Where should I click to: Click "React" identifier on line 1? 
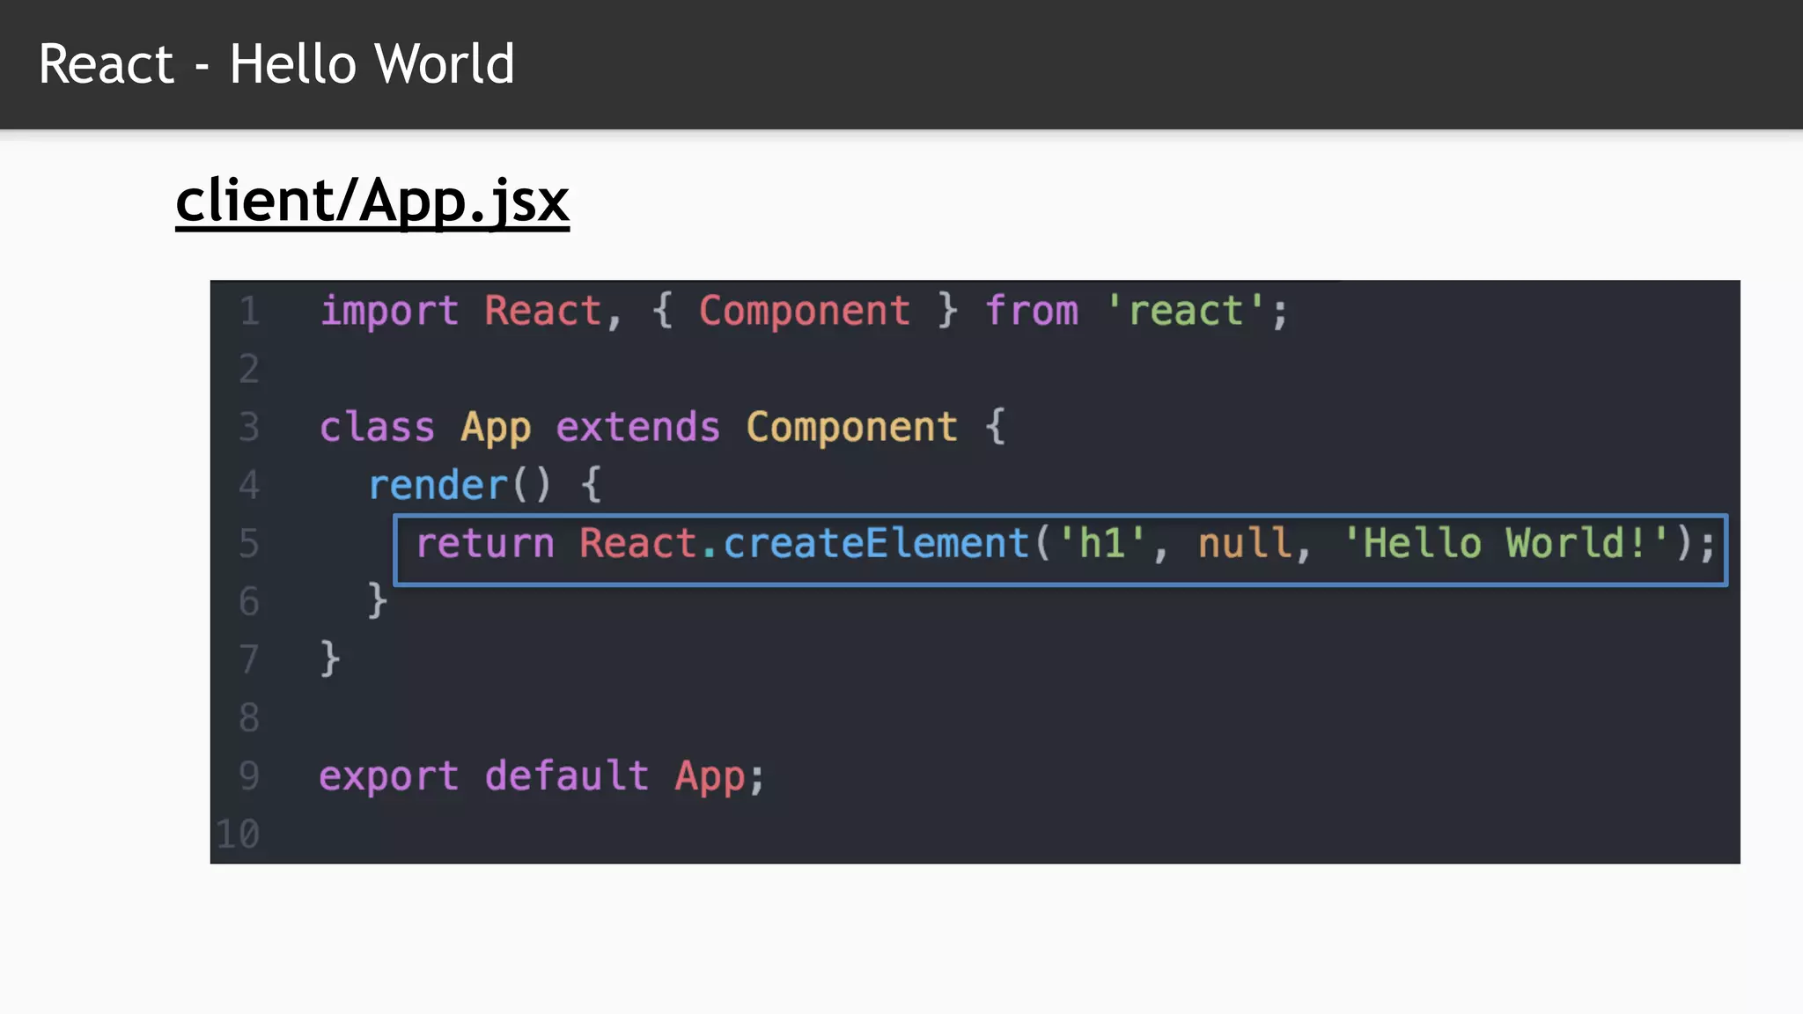coord(543,312)
